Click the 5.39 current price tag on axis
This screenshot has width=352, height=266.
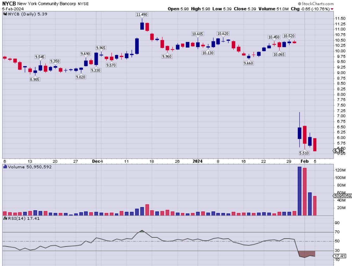pyautogui.click(x=338, y=151)
